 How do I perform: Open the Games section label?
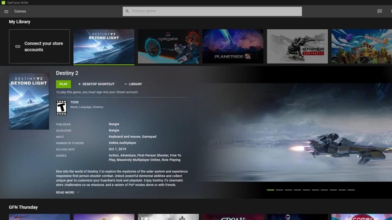click(x=20, y=11)
